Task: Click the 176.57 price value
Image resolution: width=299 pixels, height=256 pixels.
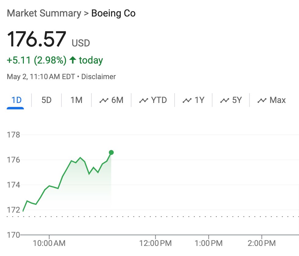Action: click(37, 39)
